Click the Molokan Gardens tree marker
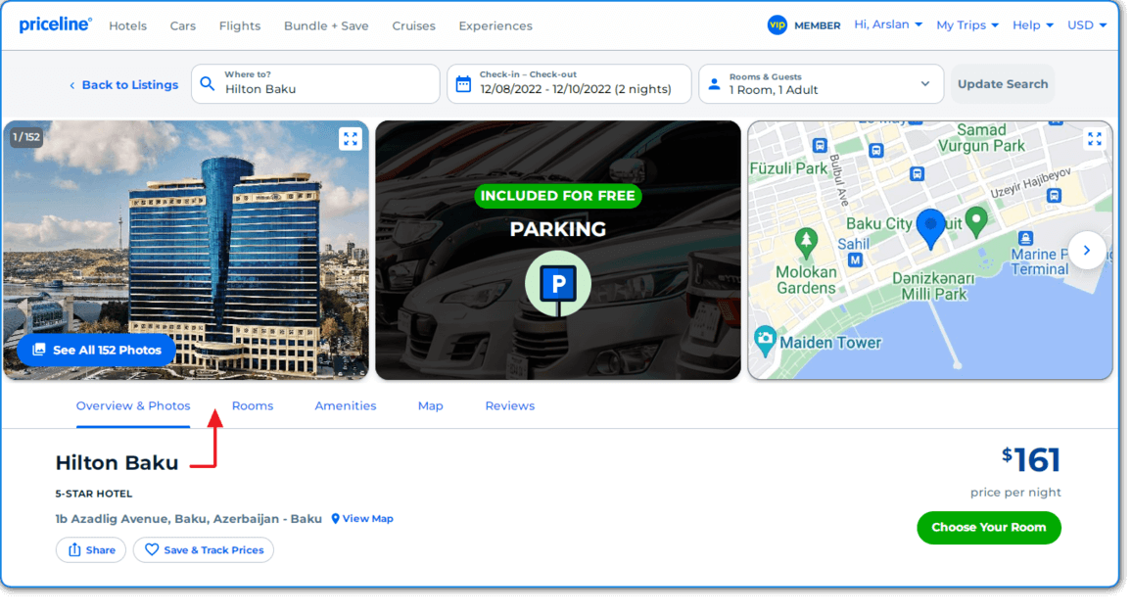 [x=806, y=243]
